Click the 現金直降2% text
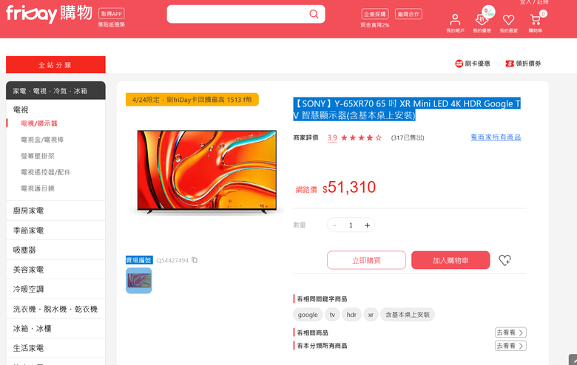This screenshot has height=365, width=577. click(x=375, y=25)
